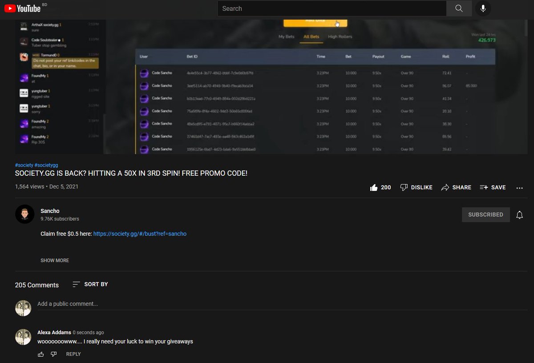Like Alexa Addams' comment

41,354
